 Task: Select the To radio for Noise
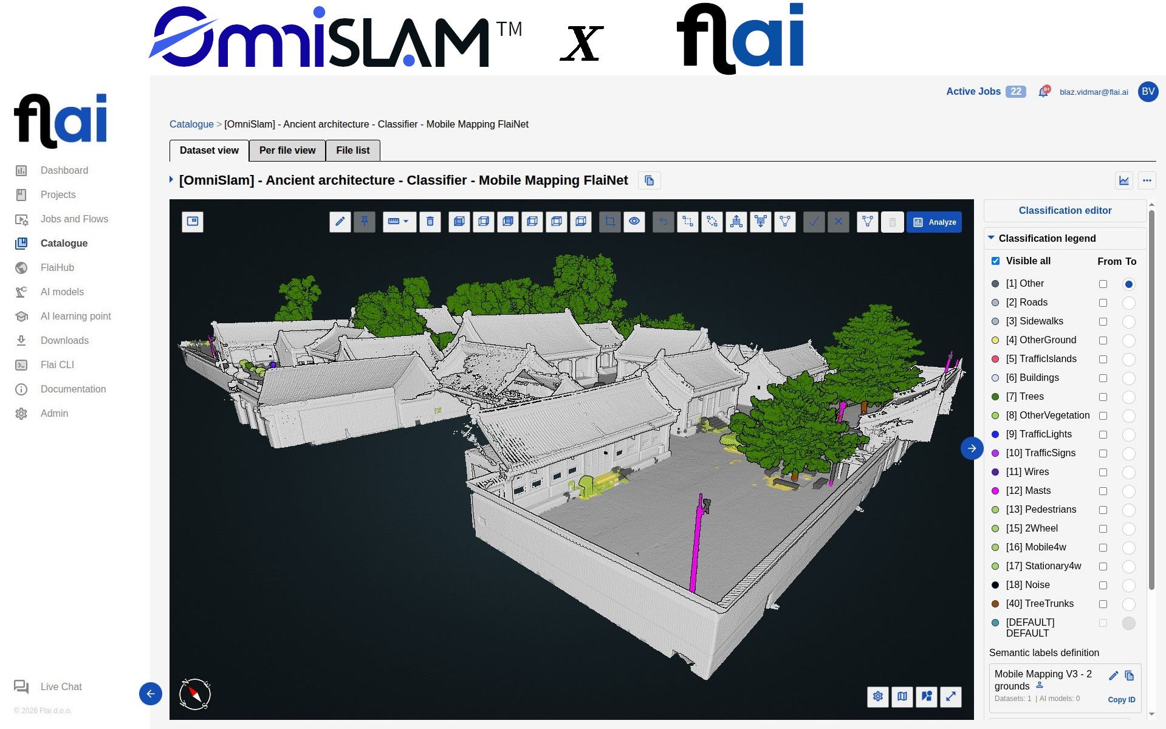[1128, 585]
